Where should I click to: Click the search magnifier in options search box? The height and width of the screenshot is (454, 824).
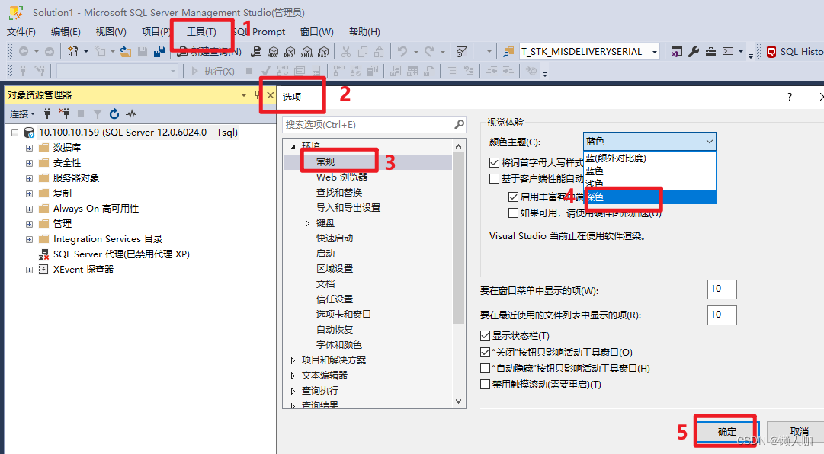tap(460, 124)
